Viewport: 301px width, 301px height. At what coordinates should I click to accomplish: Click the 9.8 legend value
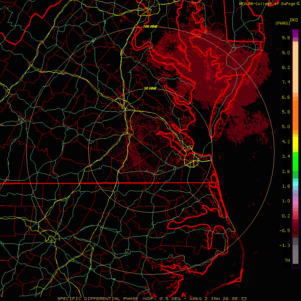click(286, 37)
